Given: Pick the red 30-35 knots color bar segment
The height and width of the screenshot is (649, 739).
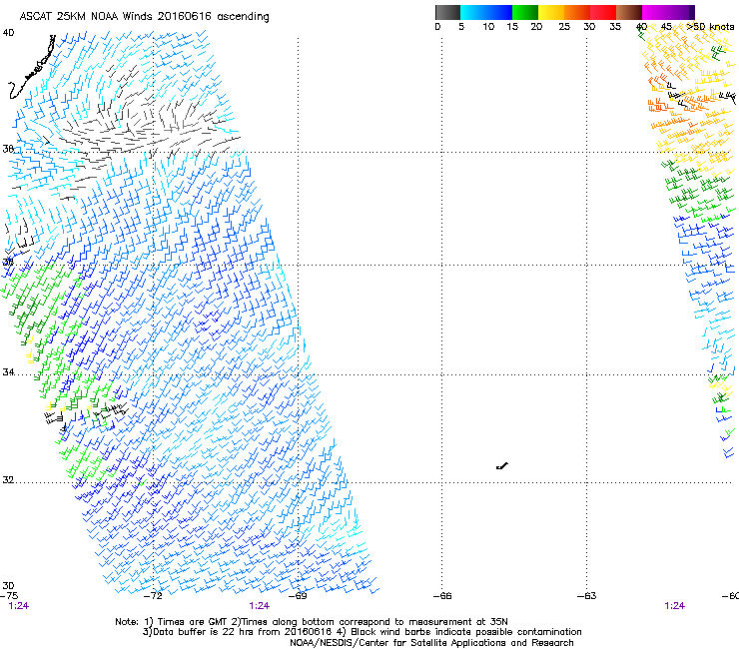Looking at the screenshot, I should coord(603,12).
